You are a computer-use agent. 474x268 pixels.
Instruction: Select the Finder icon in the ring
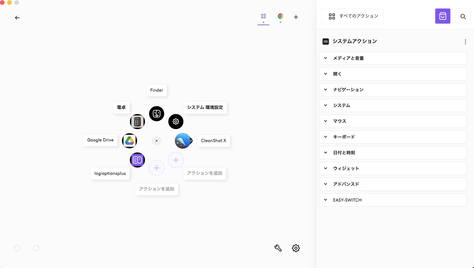[x=157, y=114]
